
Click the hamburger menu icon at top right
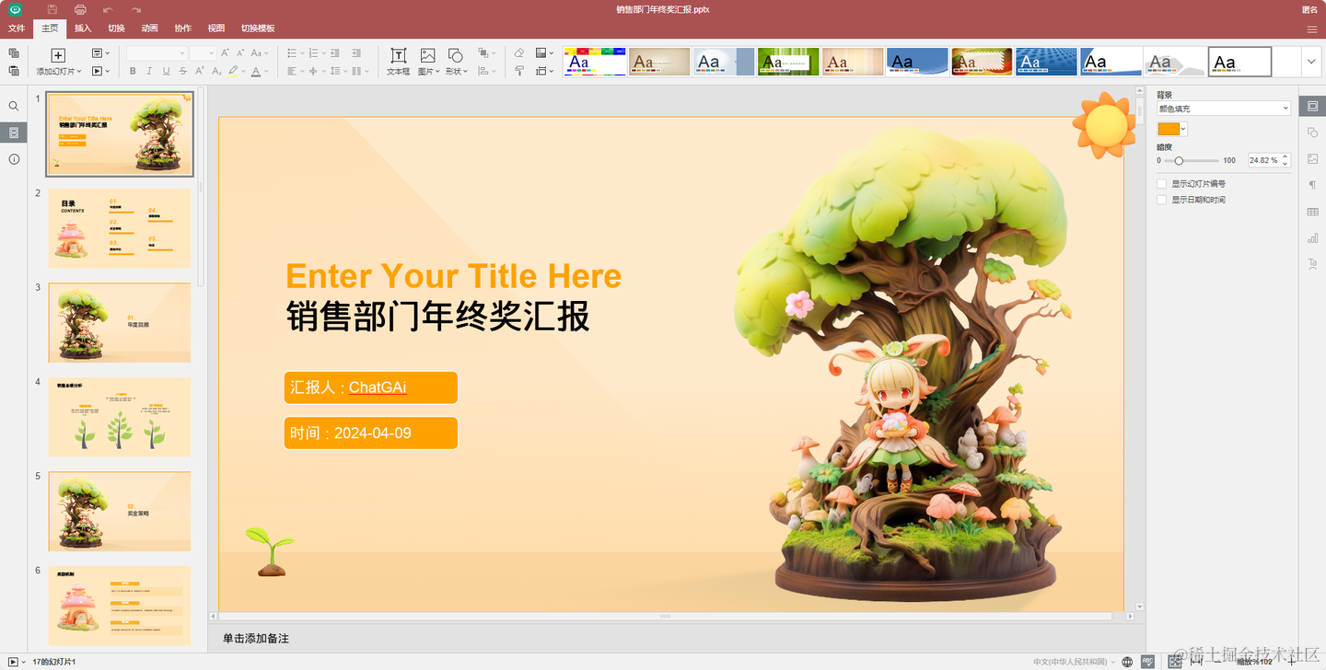click(x=1312, y=29)
